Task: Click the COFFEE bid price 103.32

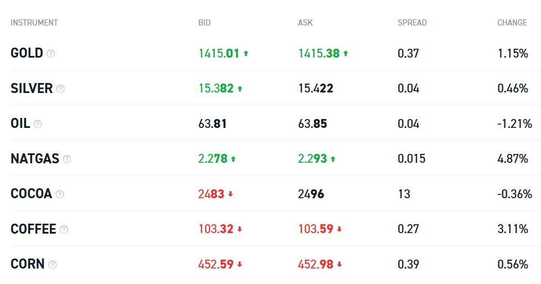Action: [215, 229]
